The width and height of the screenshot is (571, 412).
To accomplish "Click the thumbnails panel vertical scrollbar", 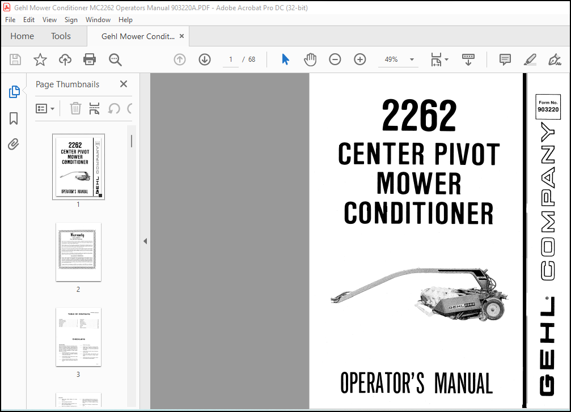I will (x=132, y=141).
